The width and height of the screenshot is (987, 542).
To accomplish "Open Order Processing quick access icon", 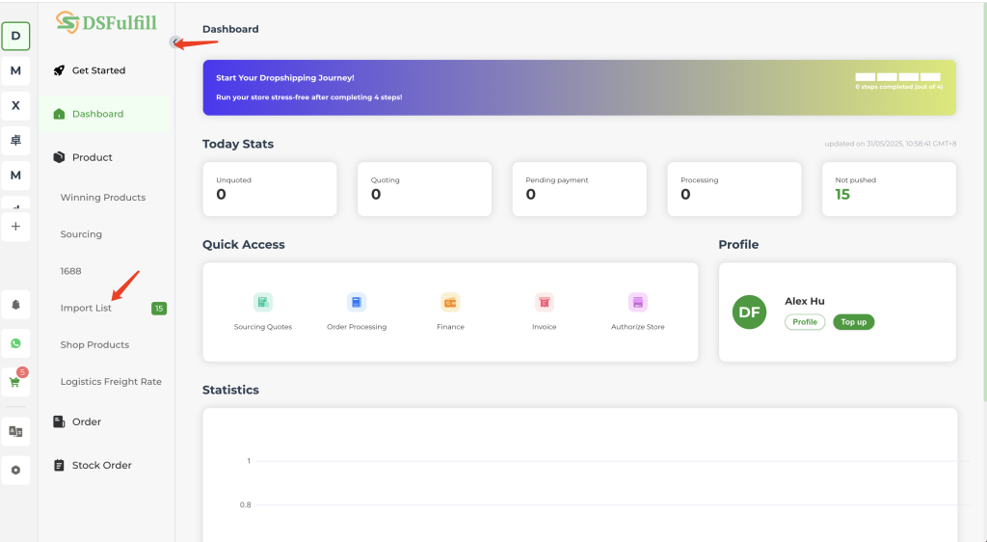I will pyautogui.click(x=357, y=303).
